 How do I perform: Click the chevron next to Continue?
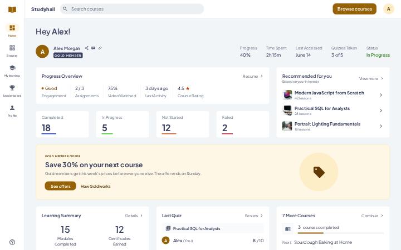[382, 216]
